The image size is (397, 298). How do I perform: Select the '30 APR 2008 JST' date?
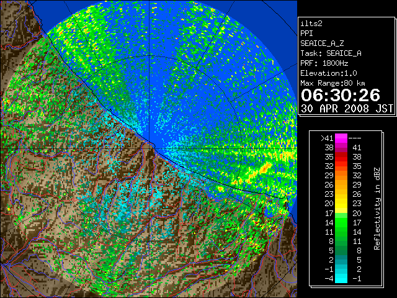tap(347, 109)
